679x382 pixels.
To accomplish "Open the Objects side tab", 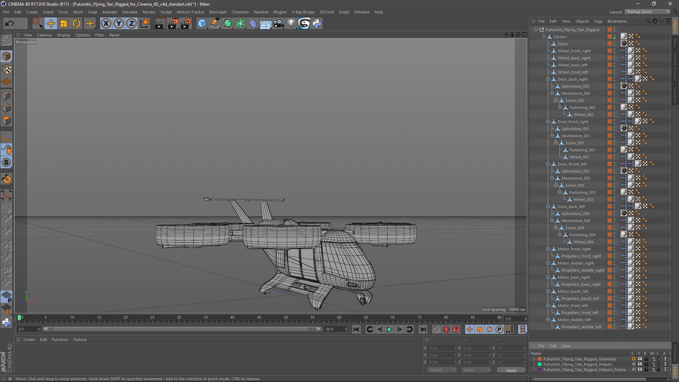I will (675, 26).
